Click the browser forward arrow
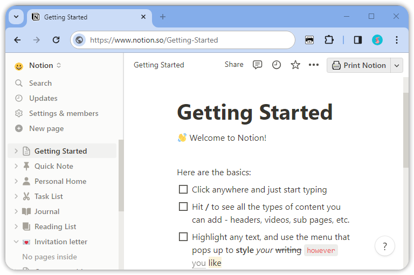414x275 pixels. click(x=37, y=40)
